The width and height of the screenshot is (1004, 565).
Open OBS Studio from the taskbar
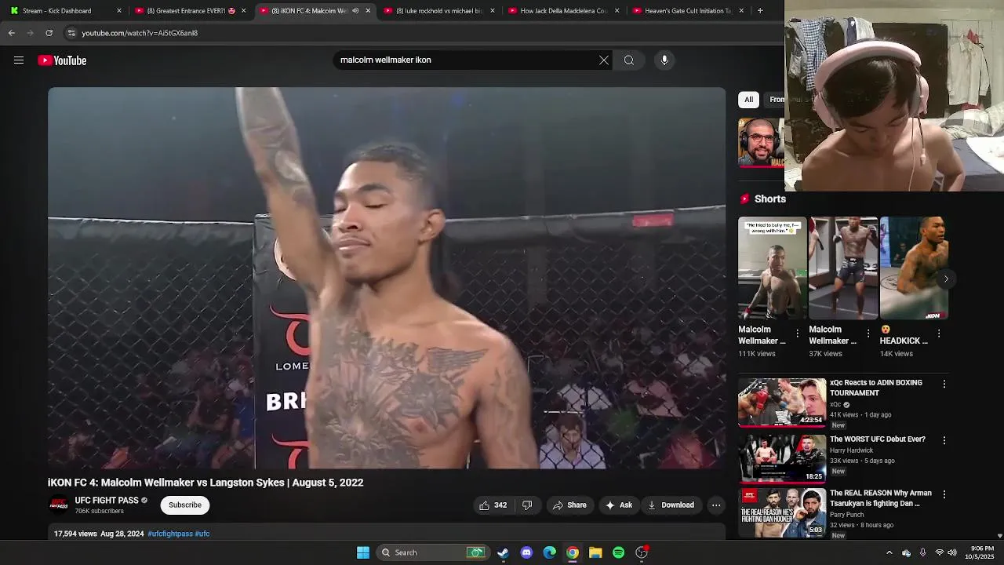[642, 552]
